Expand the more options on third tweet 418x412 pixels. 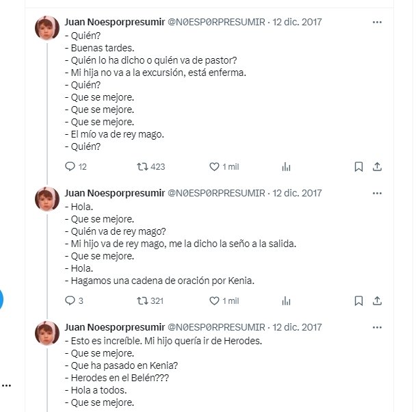coord(377,327)
